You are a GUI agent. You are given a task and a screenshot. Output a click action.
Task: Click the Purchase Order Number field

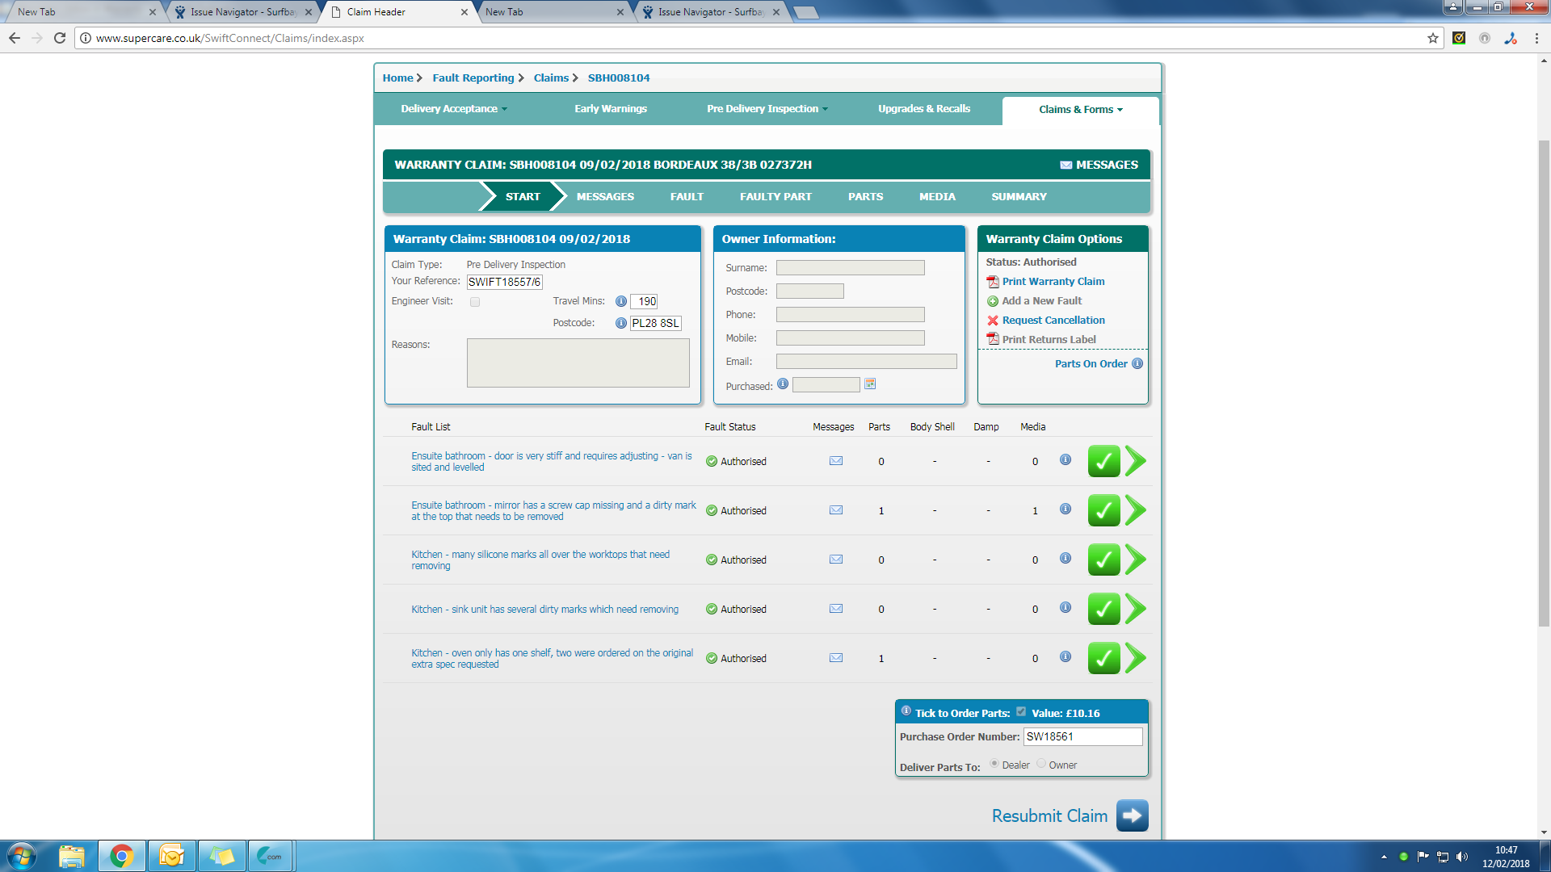pos(1082,736)
